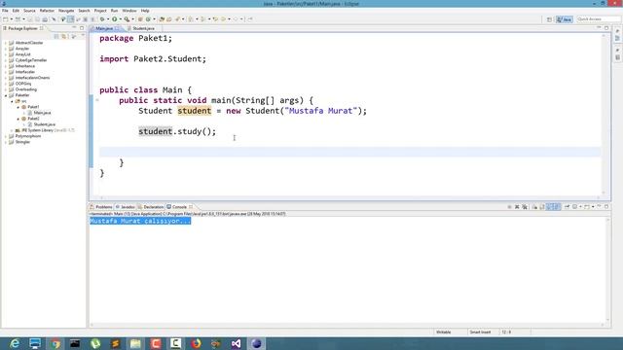Viewport: 623px width, 350px height.
Task: Open the Run menu
Action: pyautogui.click(x=115, y=11)
